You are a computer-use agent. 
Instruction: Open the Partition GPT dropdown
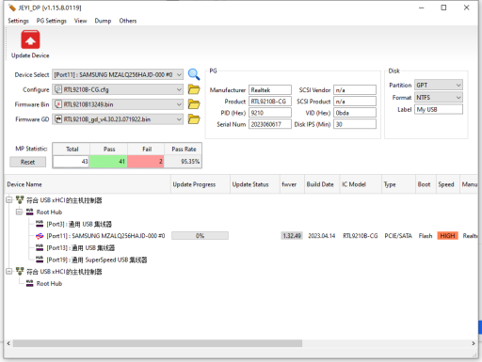pyautogui.click(x=439, y=85)
